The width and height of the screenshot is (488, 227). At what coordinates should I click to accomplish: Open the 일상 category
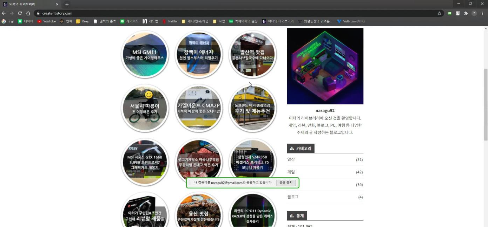pos(291,159)
